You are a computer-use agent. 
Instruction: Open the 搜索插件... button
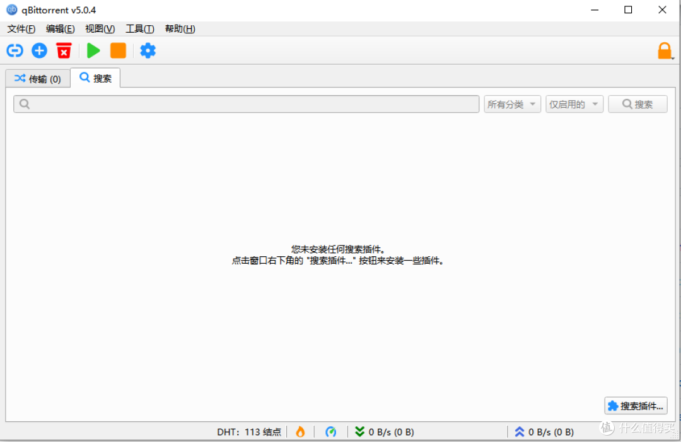pyautogui.click(x=636, y=406)
